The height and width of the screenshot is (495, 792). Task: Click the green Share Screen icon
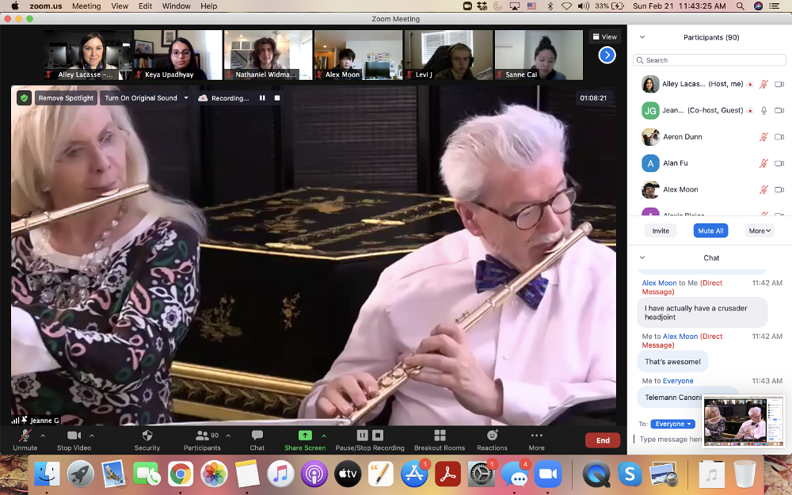point(305,436)
